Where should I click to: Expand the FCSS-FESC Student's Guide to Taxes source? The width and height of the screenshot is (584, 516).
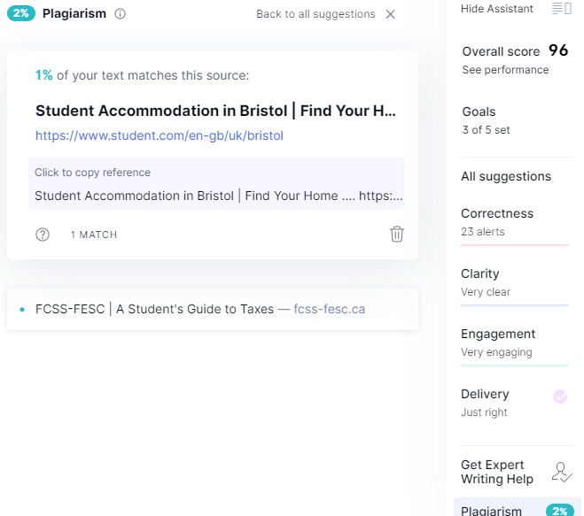(213, 309)
